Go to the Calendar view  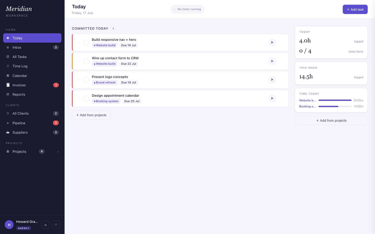tap(32, 76)
